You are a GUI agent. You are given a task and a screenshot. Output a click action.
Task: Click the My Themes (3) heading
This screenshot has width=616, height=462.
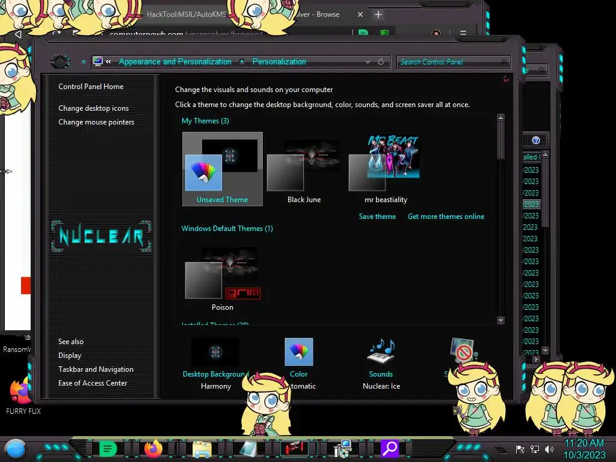coord(205,121)
